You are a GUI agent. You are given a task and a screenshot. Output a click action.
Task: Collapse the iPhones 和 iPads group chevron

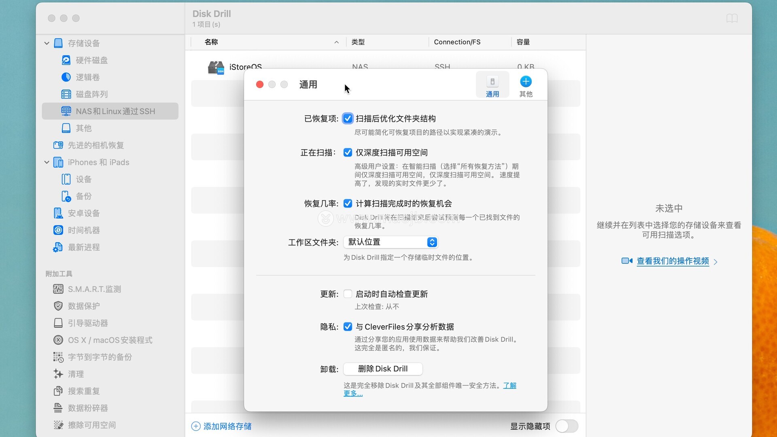47,162
